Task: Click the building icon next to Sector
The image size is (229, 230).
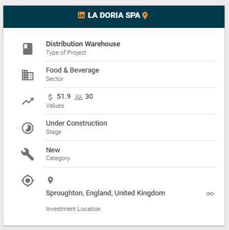Action: pos(27,75)
